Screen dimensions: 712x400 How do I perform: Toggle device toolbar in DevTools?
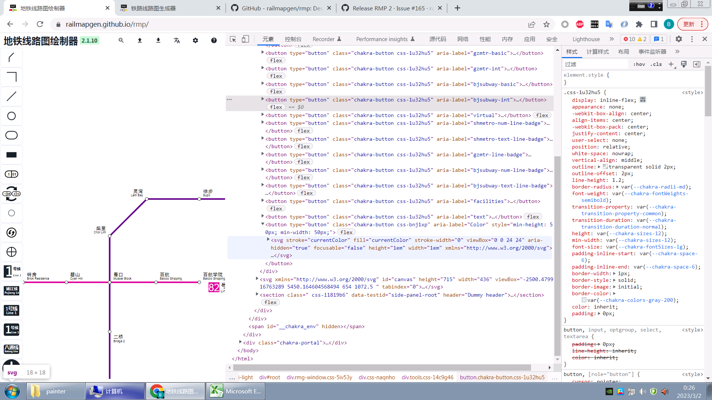(245, 39)
